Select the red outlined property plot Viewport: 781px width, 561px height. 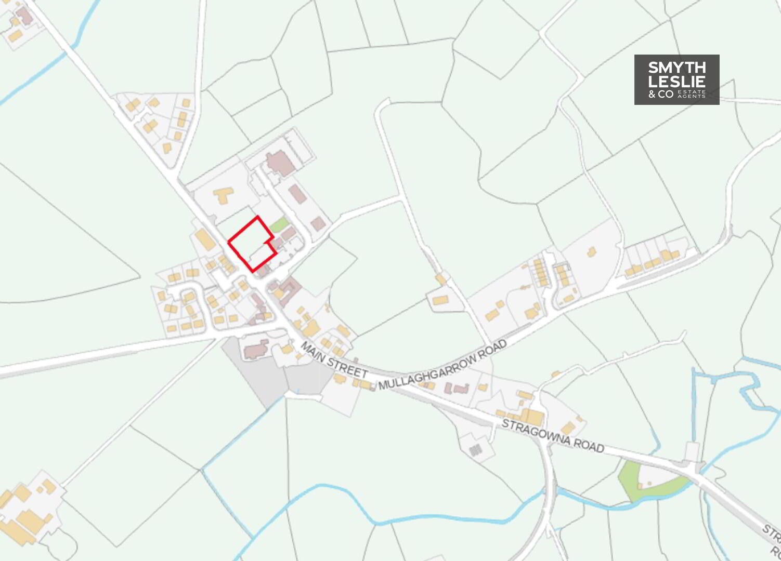[252, 244]
